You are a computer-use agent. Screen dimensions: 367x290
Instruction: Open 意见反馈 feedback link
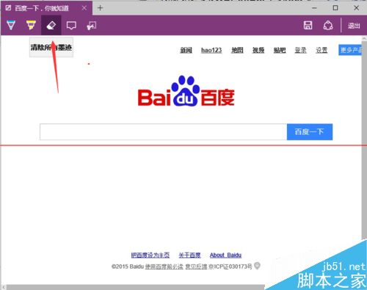(x=196, y=267)
